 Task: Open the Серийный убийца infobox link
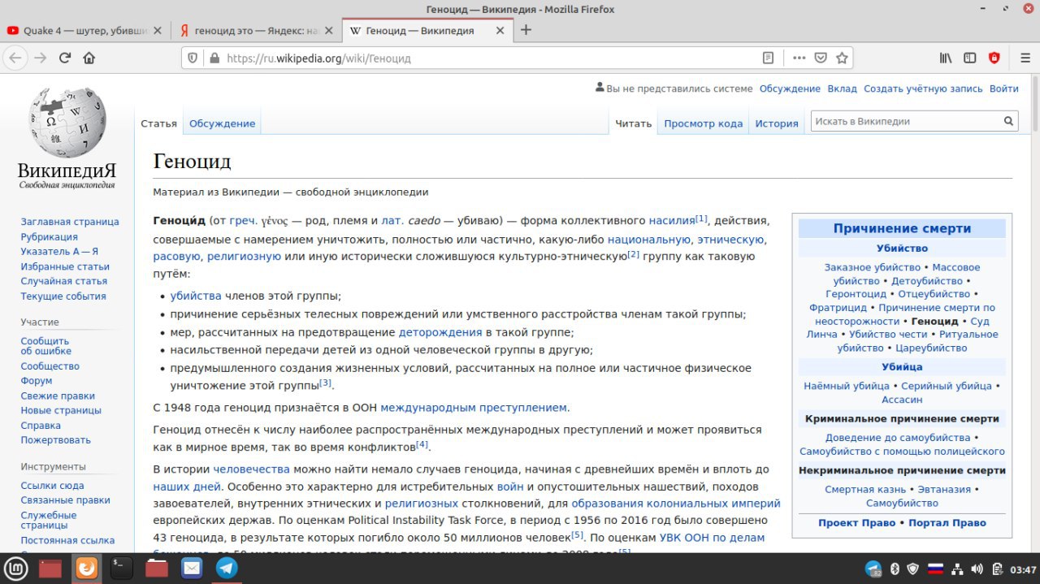tap(947, 386)
